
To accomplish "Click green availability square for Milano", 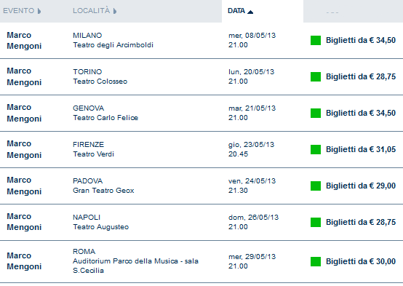I will point(316,40).
